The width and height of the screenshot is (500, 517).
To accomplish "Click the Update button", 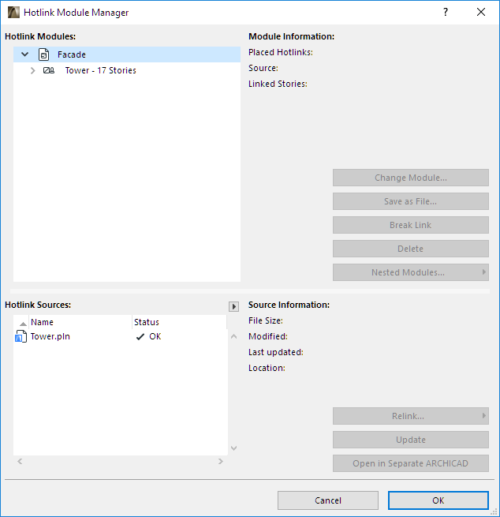I will (x=410, y=440).
